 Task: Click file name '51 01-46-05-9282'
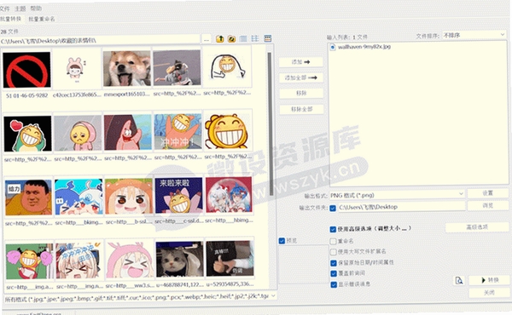(27, 95)
